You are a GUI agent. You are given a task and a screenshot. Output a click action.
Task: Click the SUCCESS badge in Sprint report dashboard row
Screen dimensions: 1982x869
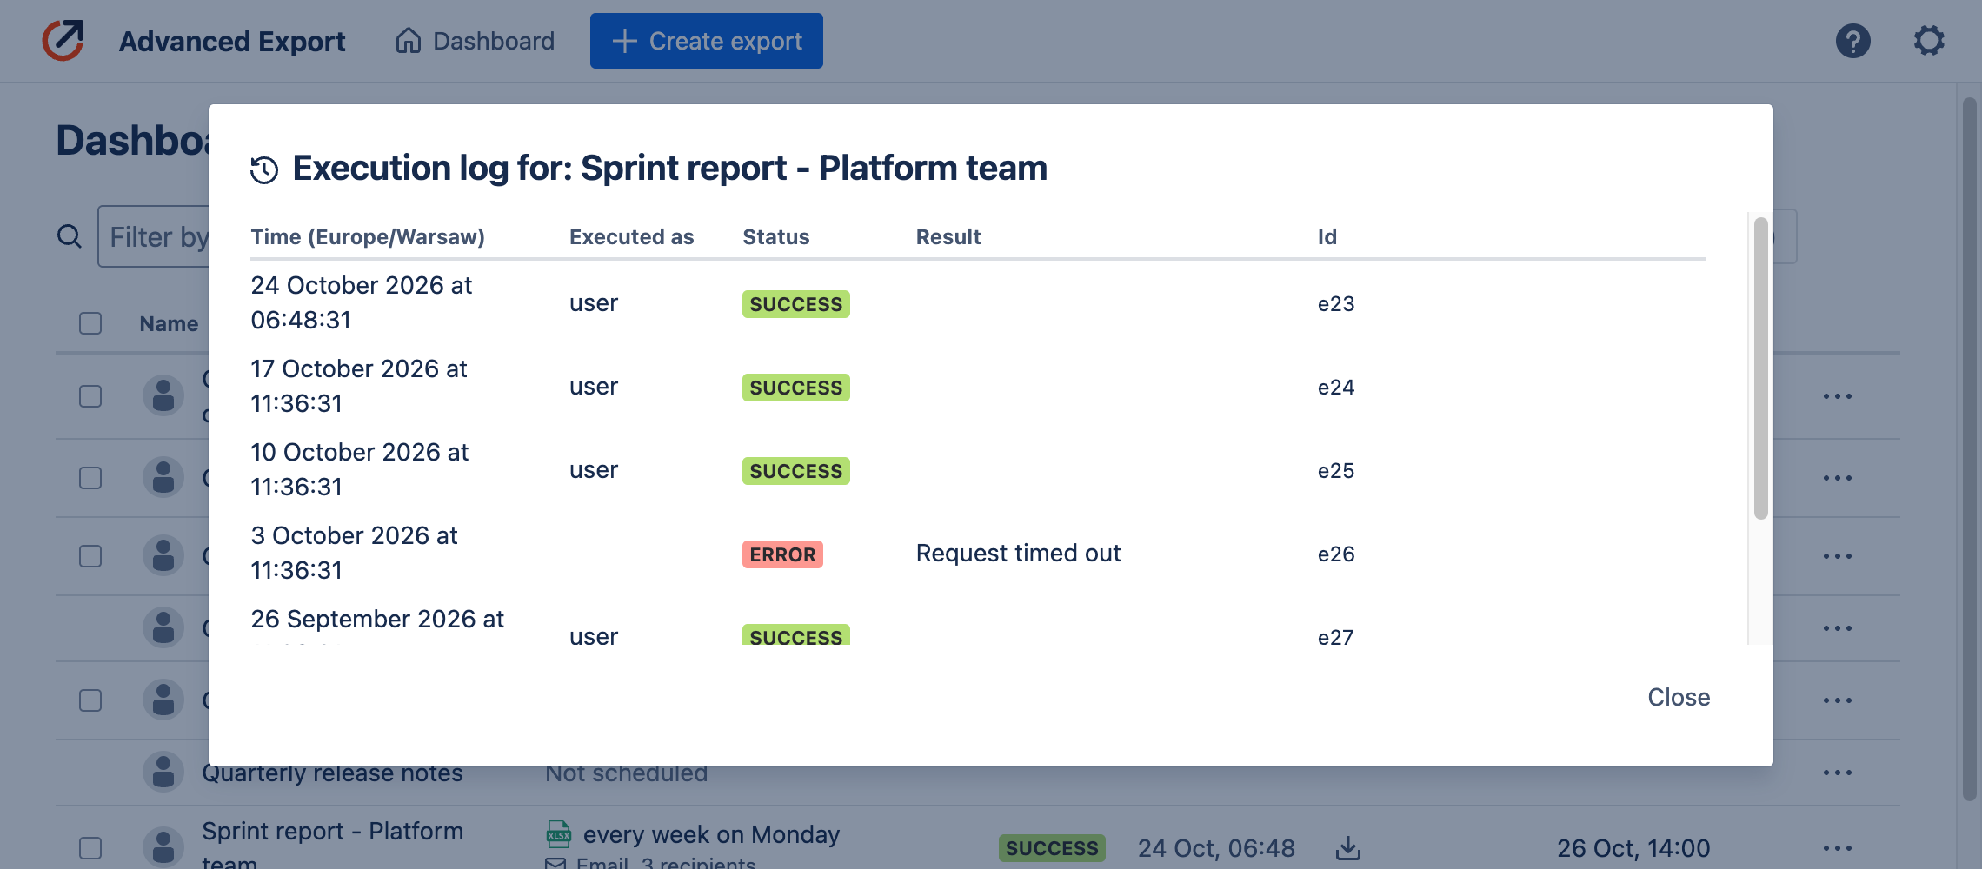(1052, 848)
